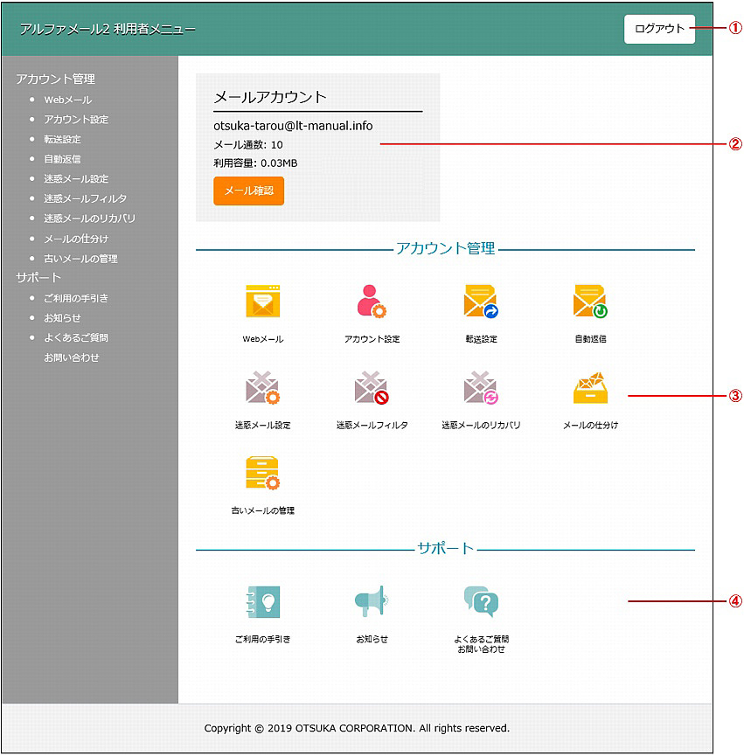Click お問い合わせ in the sidebar
This screenshot has height=756, width=744.
(x=72, y=357)
